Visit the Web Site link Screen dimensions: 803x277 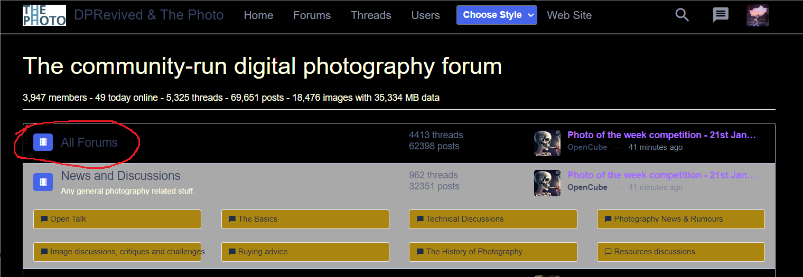(x=569, y=15)
